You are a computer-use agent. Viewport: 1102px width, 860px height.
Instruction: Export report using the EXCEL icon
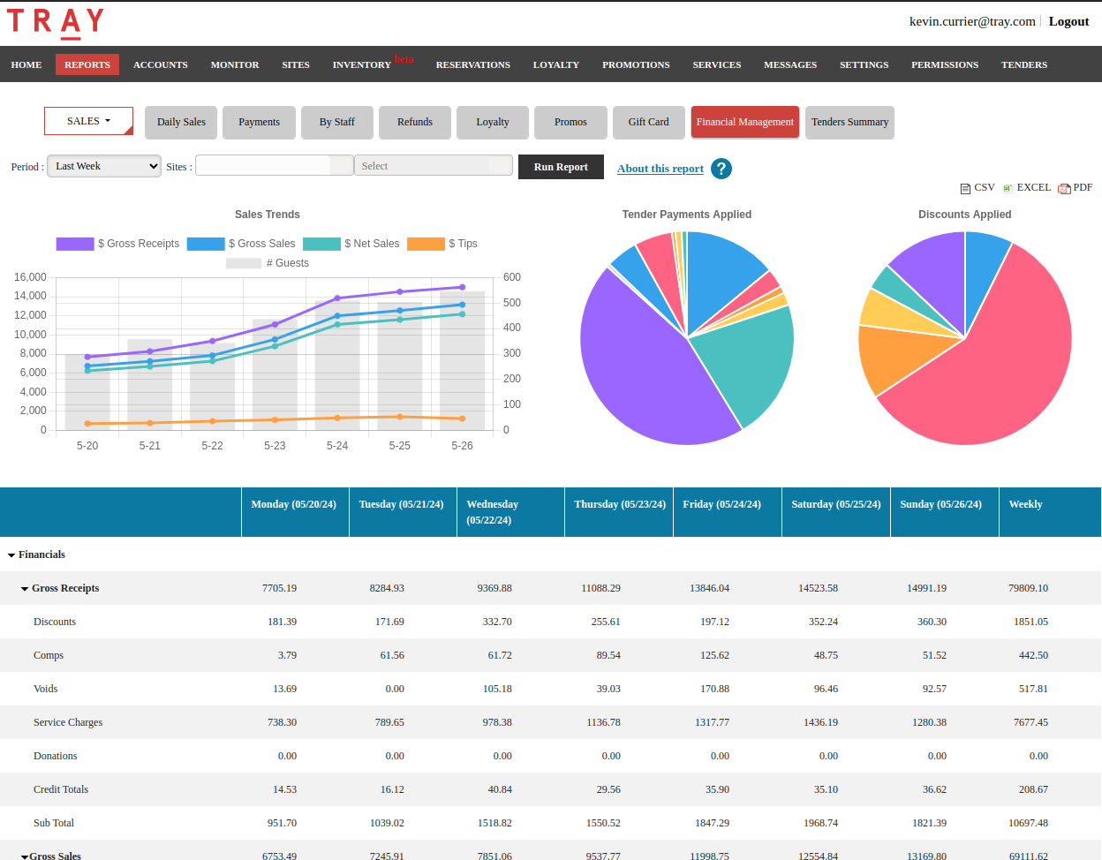click(x=1008, y=188)
